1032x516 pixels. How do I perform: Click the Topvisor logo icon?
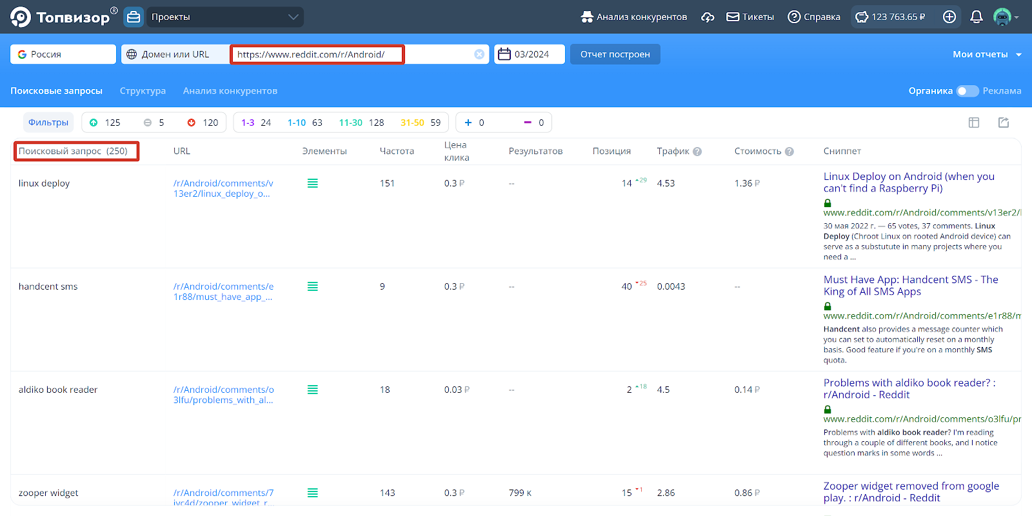point(21,17)
